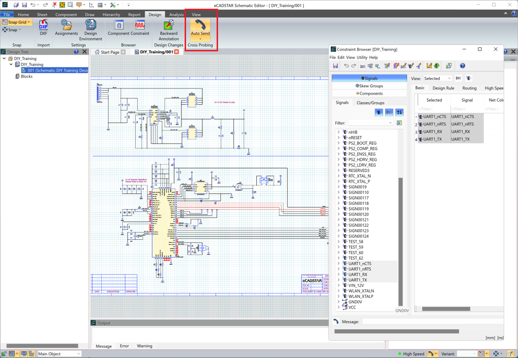Click Undo in Constraint Browser toolbar
The height and width of the screenshot is (358, 518).
click(346, 66)
